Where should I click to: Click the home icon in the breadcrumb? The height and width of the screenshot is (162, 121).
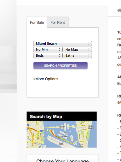119,10
